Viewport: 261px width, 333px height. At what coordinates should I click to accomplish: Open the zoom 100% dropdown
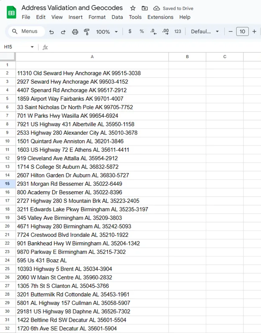pyautogui.click(x=107, y=32)
